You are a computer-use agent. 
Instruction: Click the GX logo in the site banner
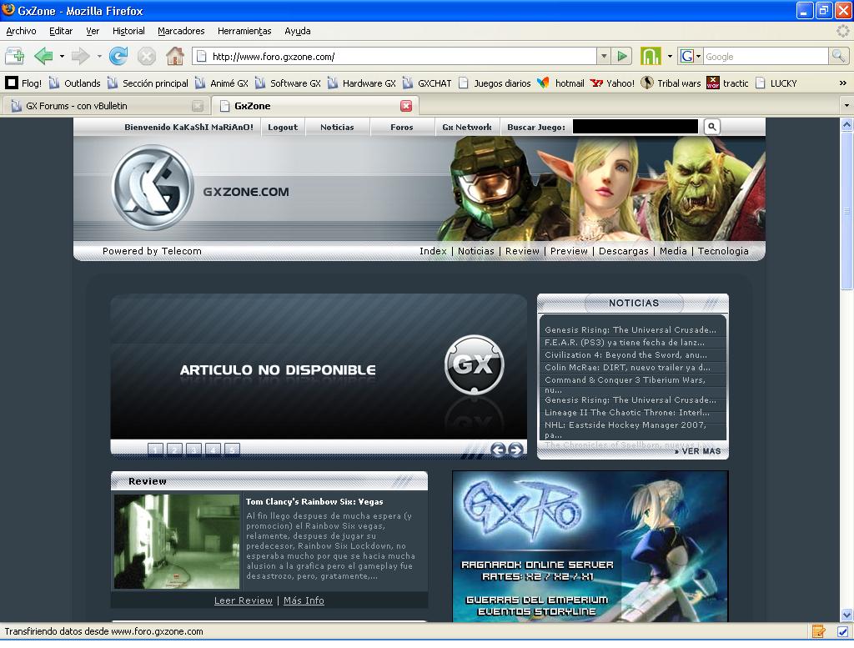pos(153,188)
